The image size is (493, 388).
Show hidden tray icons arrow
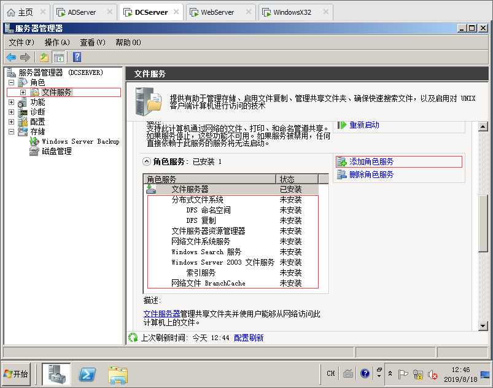pos(390,373)
